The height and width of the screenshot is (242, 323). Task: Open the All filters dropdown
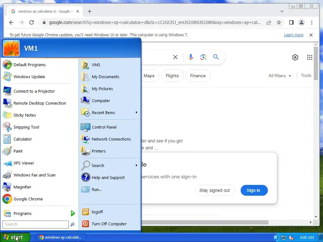280,76
